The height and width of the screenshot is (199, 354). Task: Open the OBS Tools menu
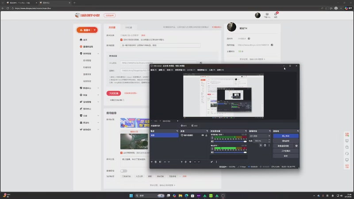point(212,70)
